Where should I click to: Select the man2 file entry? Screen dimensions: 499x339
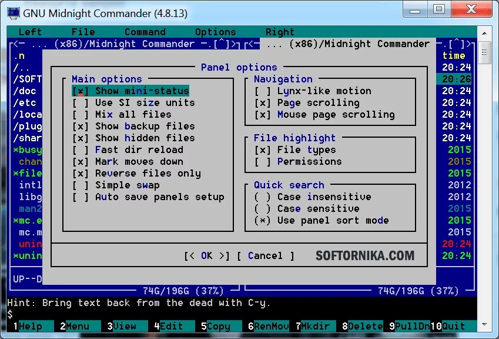coord(30,209)
